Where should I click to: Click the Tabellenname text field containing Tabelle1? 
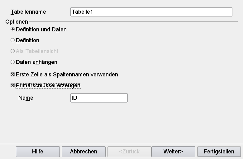coord(151,12)
